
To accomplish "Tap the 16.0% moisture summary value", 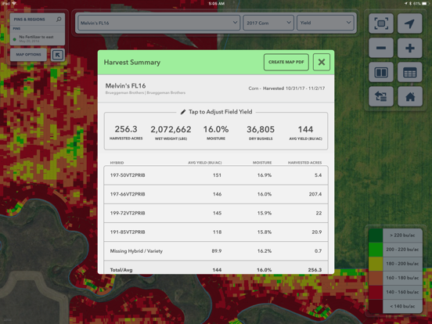I will [x=216, y=129].
